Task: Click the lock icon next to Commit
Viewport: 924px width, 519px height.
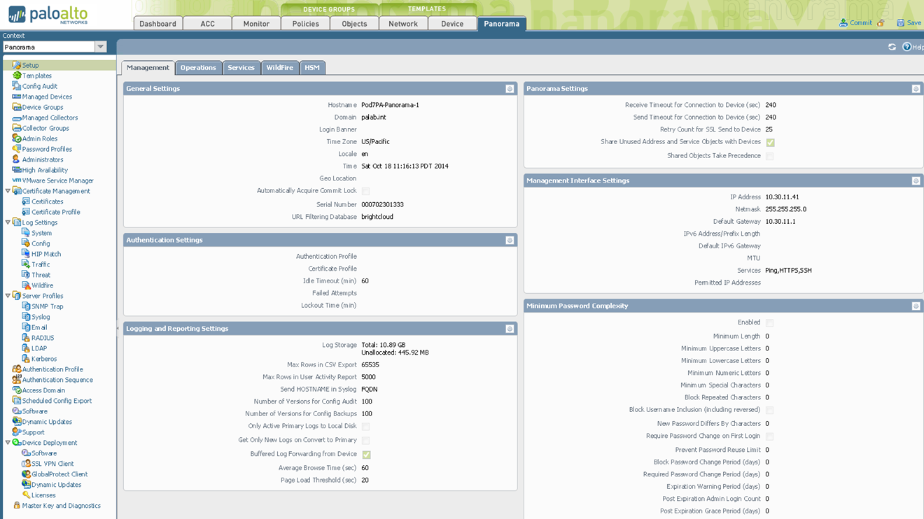Action: [x=881, y=23]
